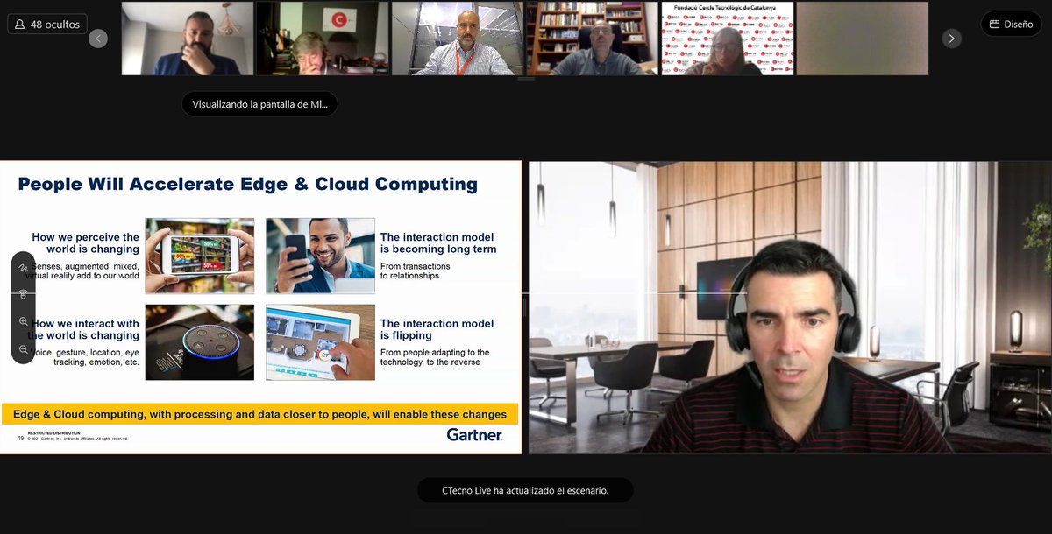The width and height of the screenshot is (1052, 534).
Task: Click slide title 'People Will Accelerate Edge & Cloud Computing'
Action: pyautogui.click(x=248, y=184)
